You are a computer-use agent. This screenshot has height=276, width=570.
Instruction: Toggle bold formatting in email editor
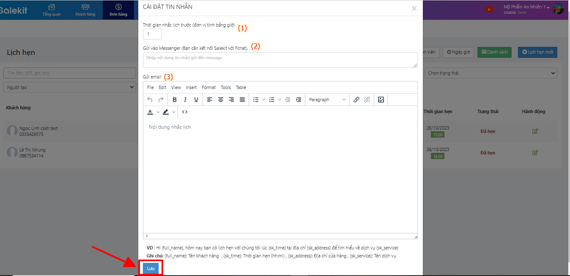click(x=175, y=100)
